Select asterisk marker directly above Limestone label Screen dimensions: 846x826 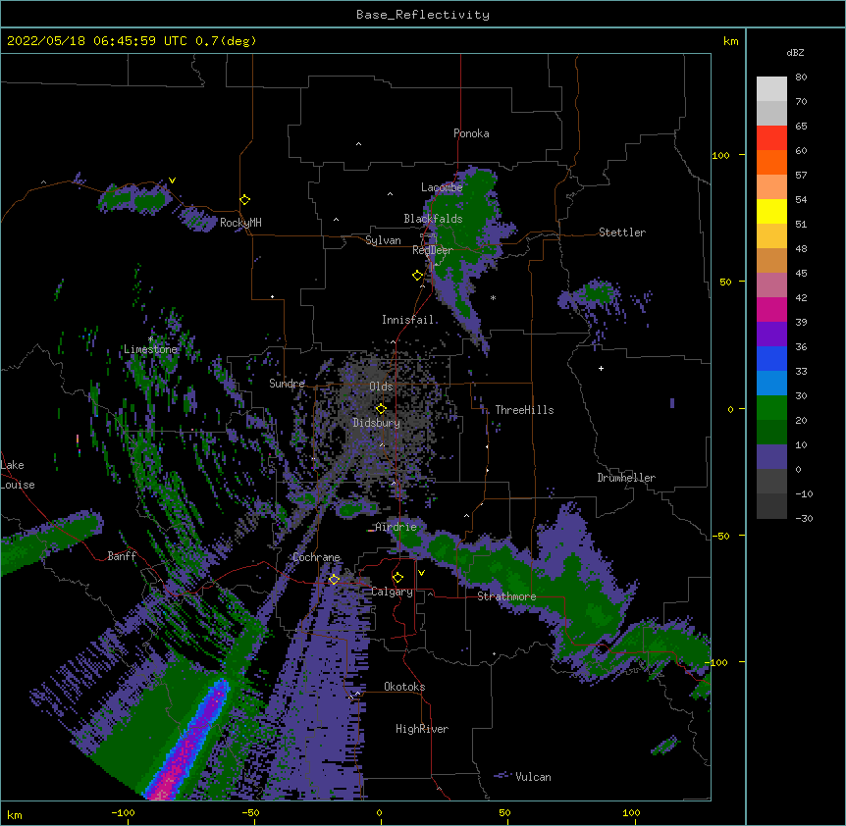(x=150, y=338)
